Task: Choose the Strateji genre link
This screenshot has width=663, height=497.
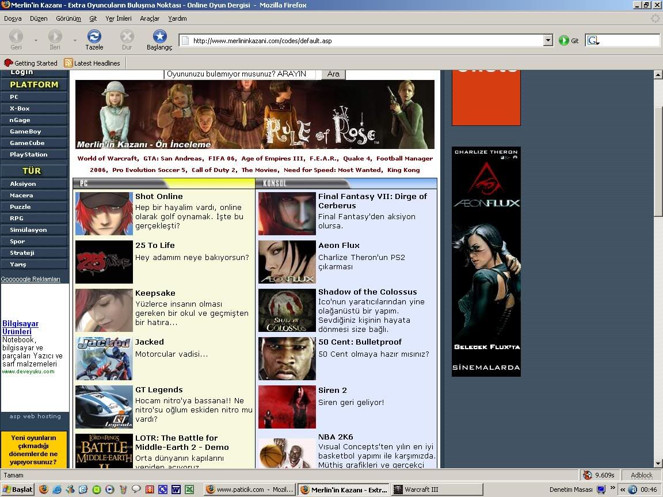Action: (34, 253)
